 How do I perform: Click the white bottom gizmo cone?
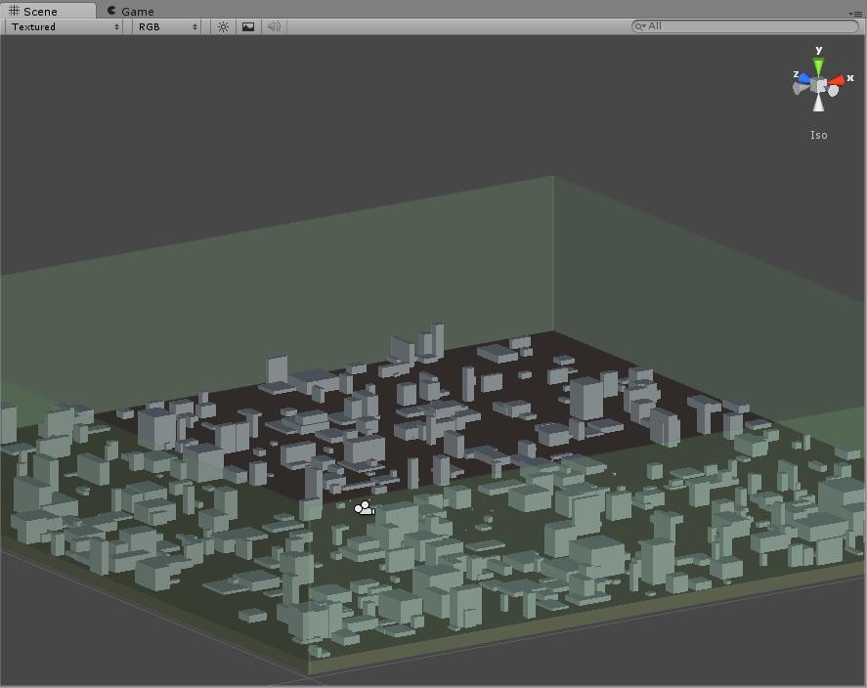point(819,103)
